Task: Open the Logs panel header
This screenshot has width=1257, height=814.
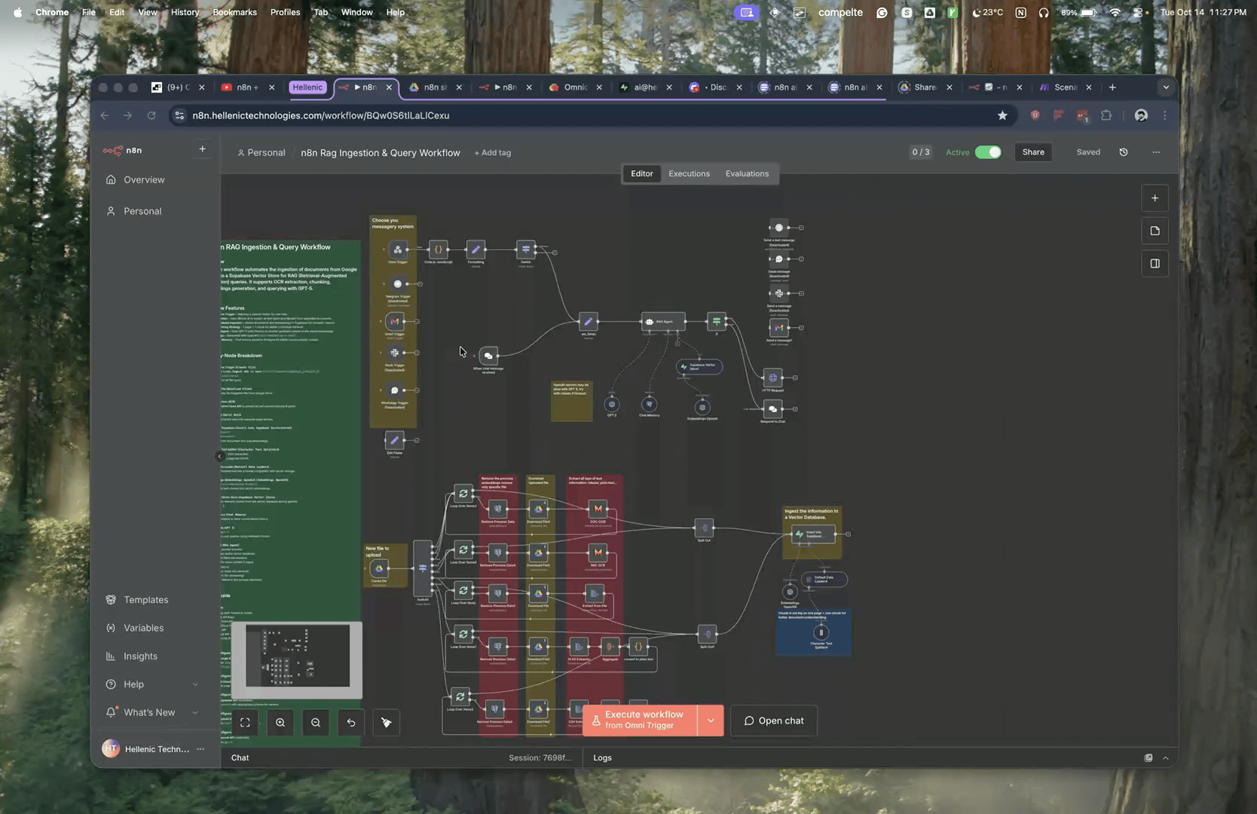Action: coord(602,758)
